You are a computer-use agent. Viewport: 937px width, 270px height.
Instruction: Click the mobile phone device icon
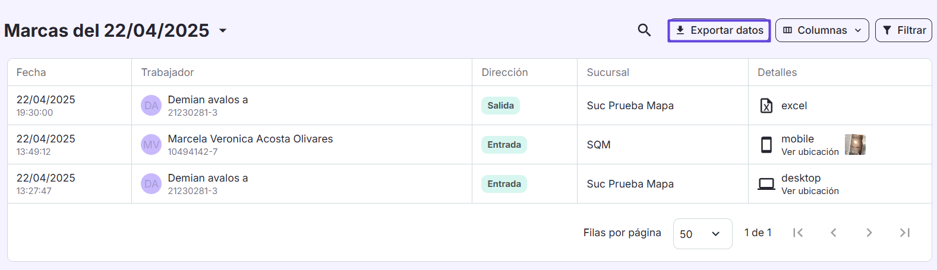click(x=766, y=145)
